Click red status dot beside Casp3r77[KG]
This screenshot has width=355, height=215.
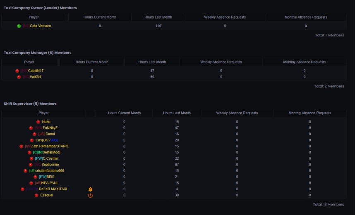pos(32,140)
